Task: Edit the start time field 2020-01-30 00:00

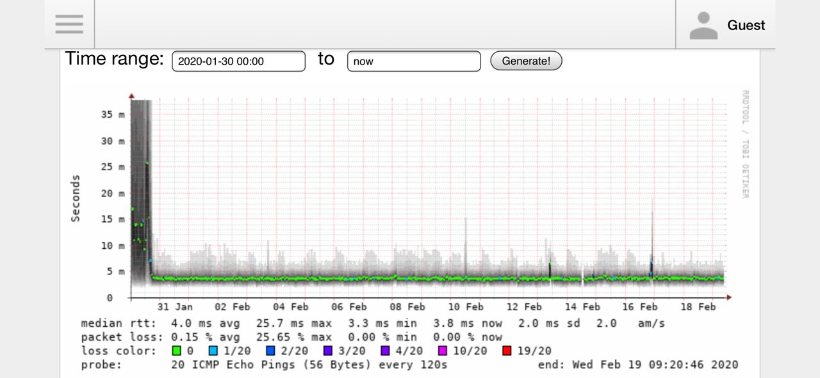Action: tap(238, 61)
